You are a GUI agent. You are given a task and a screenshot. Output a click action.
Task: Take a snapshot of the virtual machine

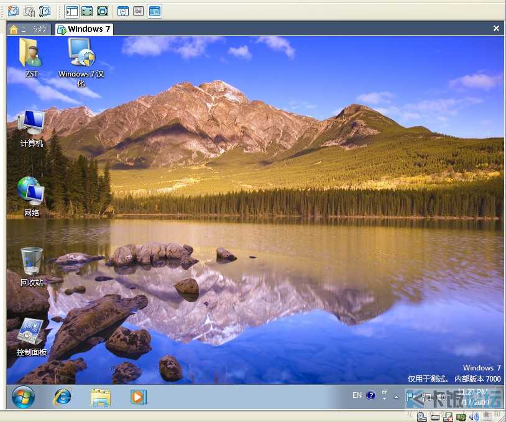13,11
